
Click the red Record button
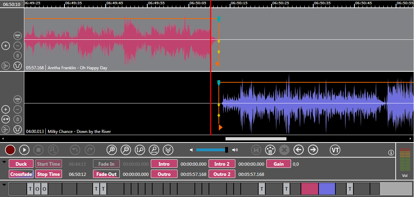[x=10, y=150]
